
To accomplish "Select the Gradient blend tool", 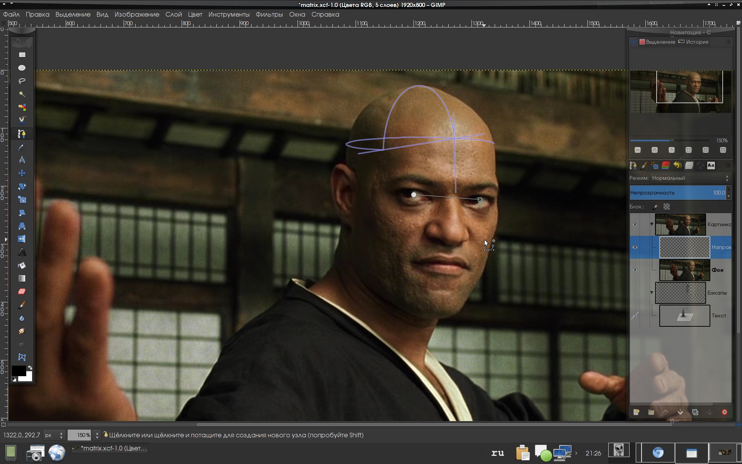I will [22, 278].
